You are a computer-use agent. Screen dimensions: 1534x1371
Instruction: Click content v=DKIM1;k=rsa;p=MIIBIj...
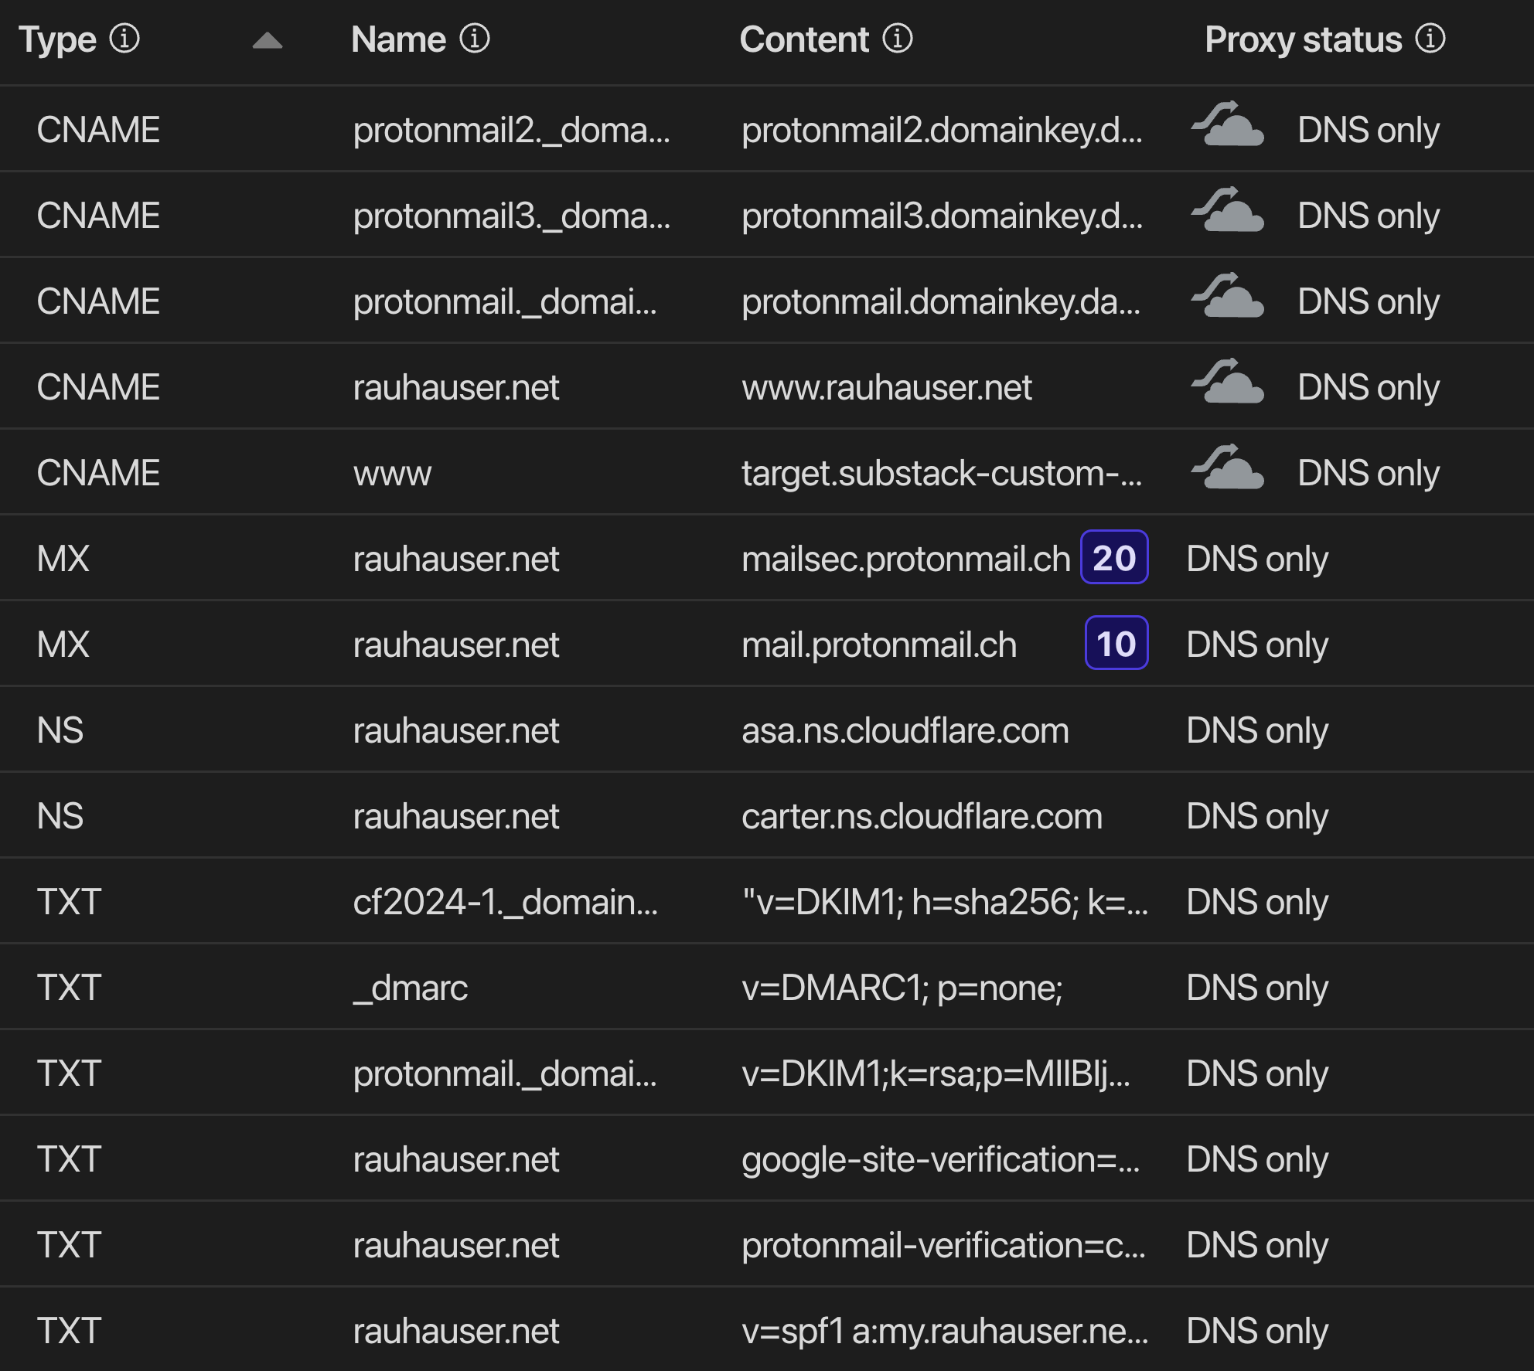(x=936, y=1073)
